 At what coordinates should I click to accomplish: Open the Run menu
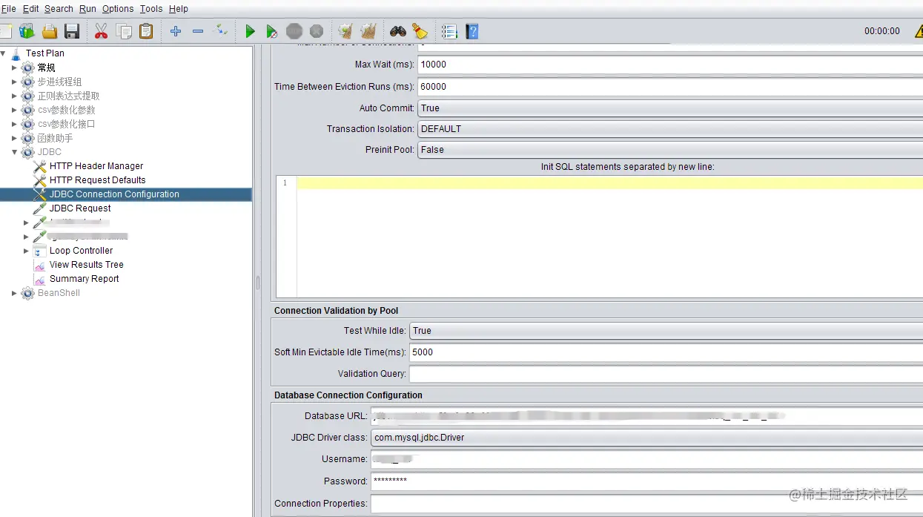point(87,9)
